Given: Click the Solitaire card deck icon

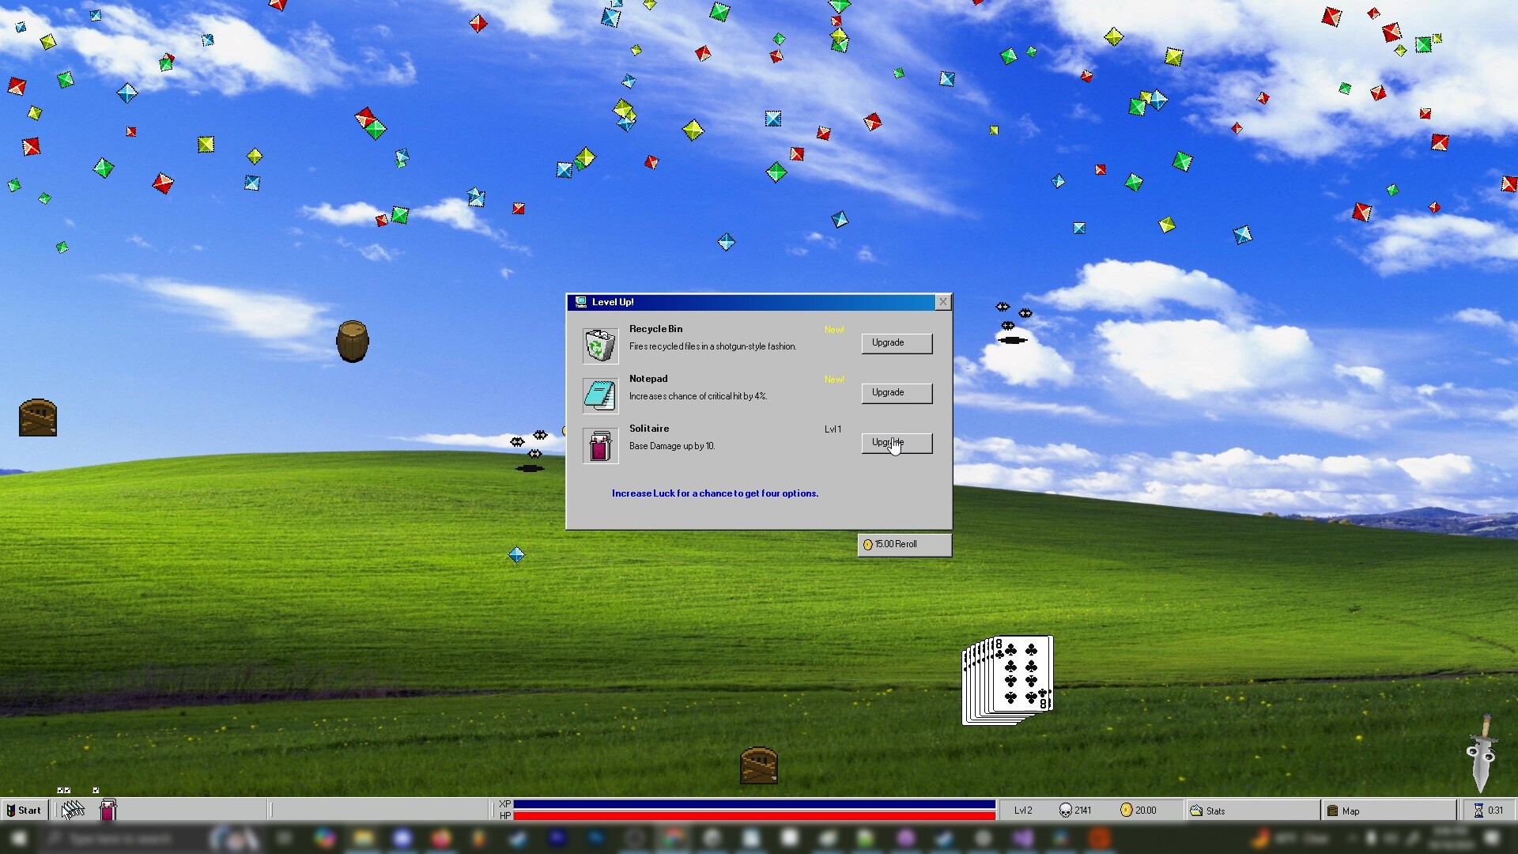Looking at the screenshot, I should click(x=600, y=445).
